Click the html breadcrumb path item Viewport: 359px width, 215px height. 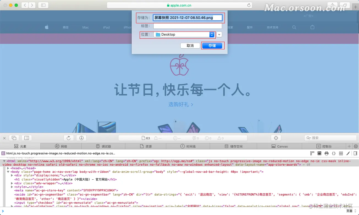tap(59, 154)
